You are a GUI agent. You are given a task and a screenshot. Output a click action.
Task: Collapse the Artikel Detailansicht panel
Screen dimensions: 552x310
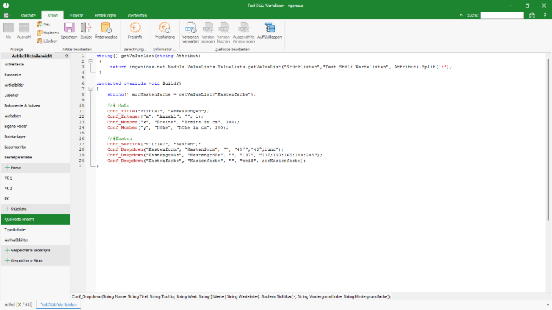tap(66, 56)
